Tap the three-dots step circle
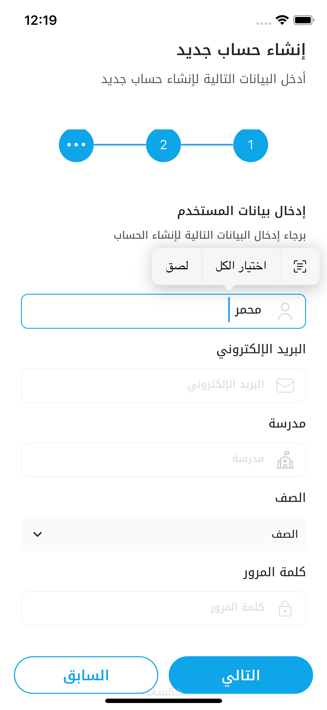The image size is (327, 710). pos(76,145)
